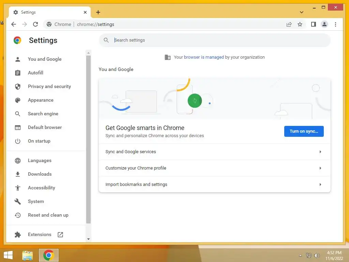Click the Accessibility figure icon

[18, 188]
